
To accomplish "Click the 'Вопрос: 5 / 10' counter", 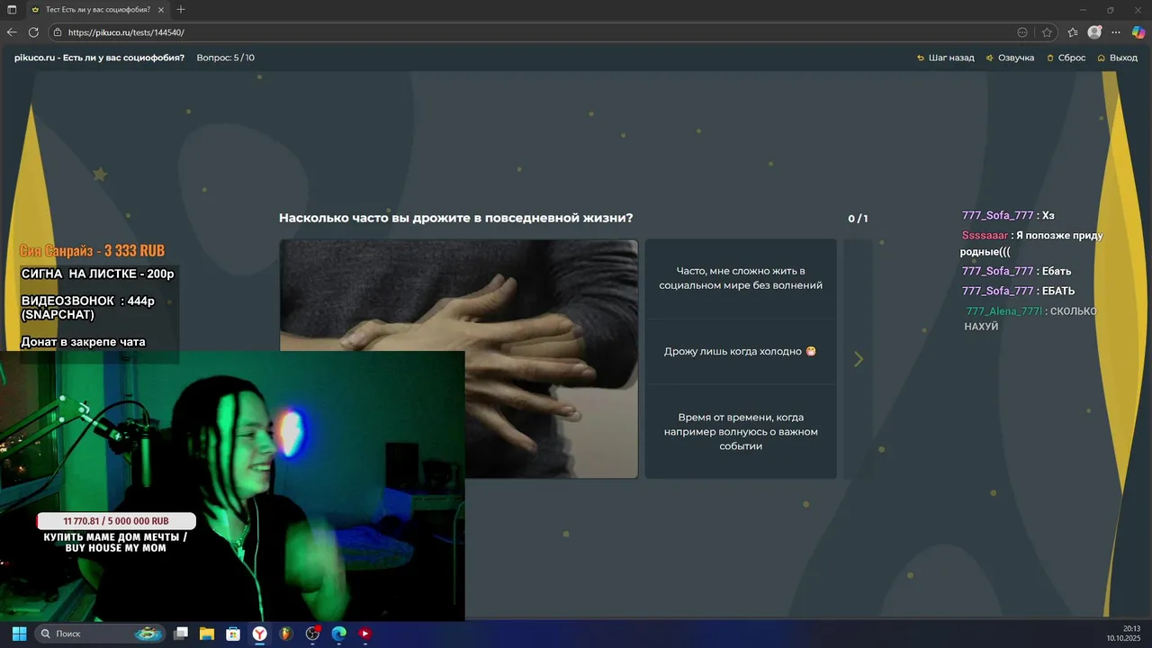I will (226, 58).
